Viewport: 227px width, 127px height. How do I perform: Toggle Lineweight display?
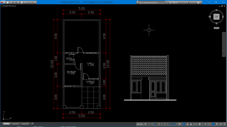(x=180, y=124)
